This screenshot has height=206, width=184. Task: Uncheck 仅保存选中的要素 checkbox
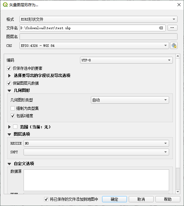coord(9,68)
